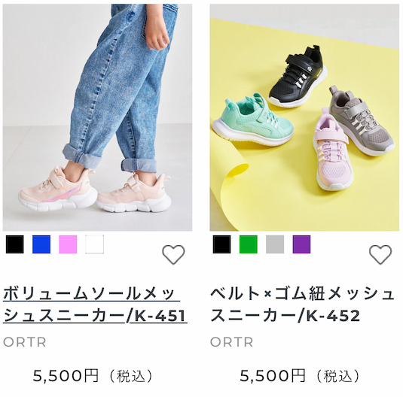Pick the gray color swatch for K-452
Image resolution: width=403 pixels, height=397 pixels.
tap(275, 244)
